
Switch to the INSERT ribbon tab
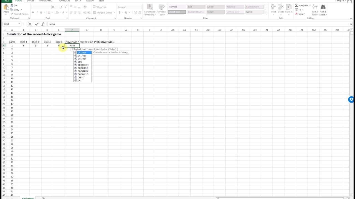pos(31,1)
